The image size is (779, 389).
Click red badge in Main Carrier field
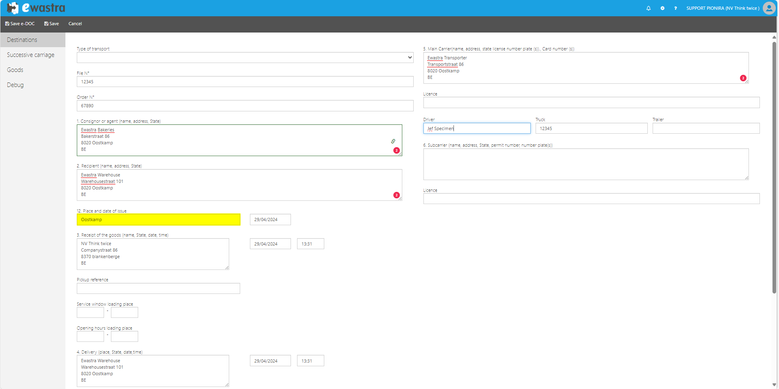tap(743, 78)
